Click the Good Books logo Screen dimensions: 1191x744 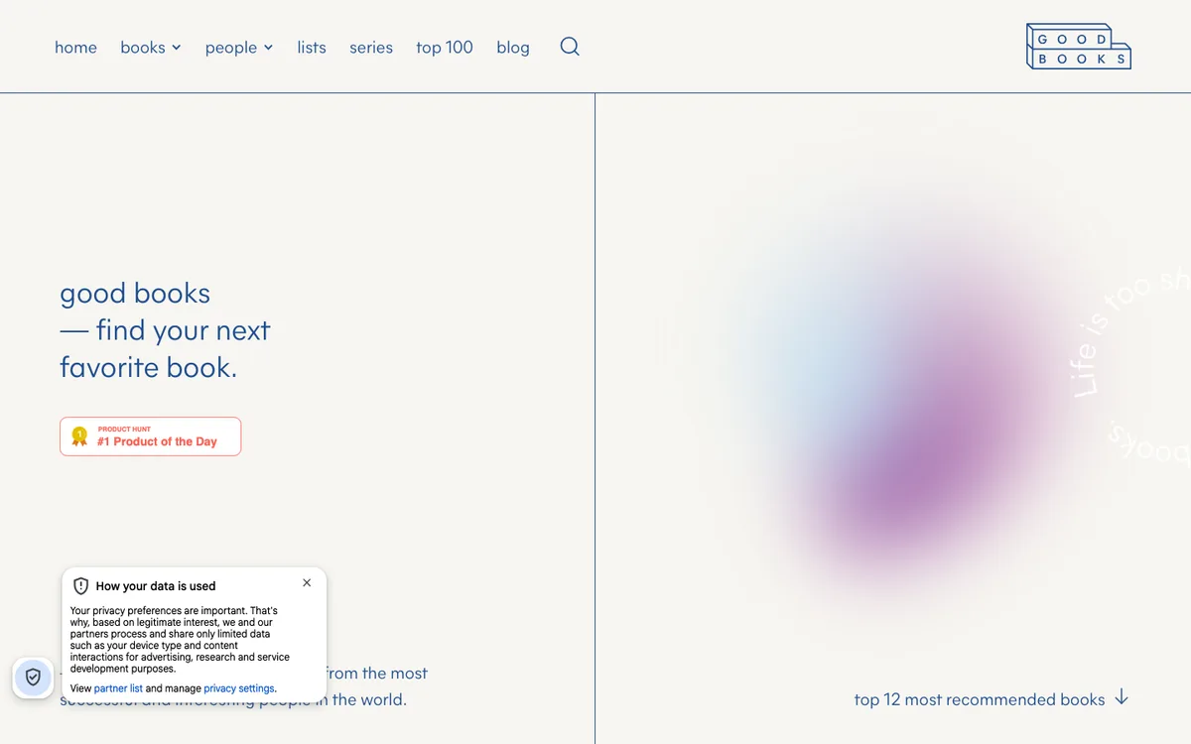pyautogui.click(x=1078, y=47)
